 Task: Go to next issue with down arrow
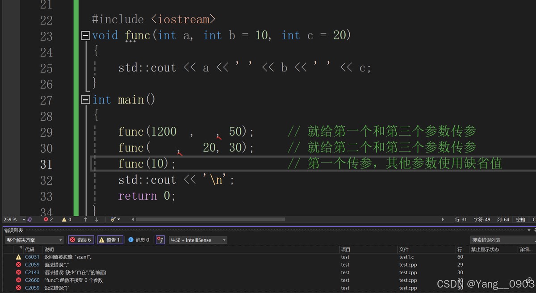96,220
